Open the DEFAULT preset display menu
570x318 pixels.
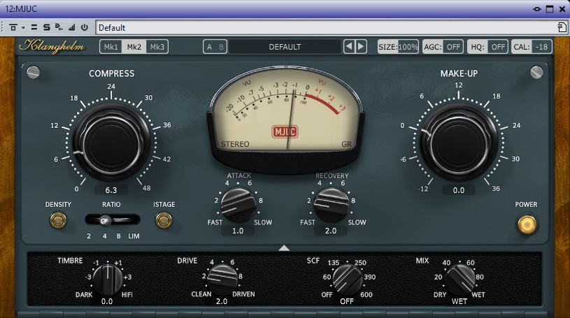[285, 47]
